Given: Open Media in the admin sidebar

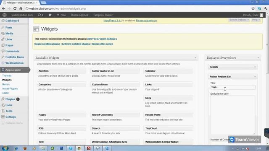Looking at the screenshot, I should [9, 34].
